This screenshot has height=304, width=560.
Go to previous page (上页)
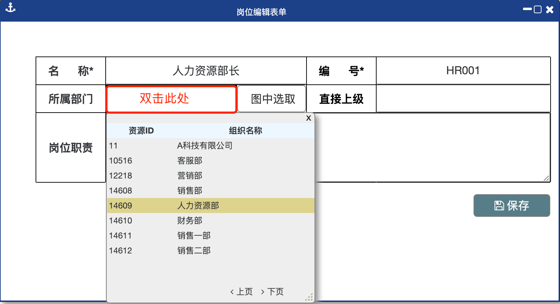241,291
